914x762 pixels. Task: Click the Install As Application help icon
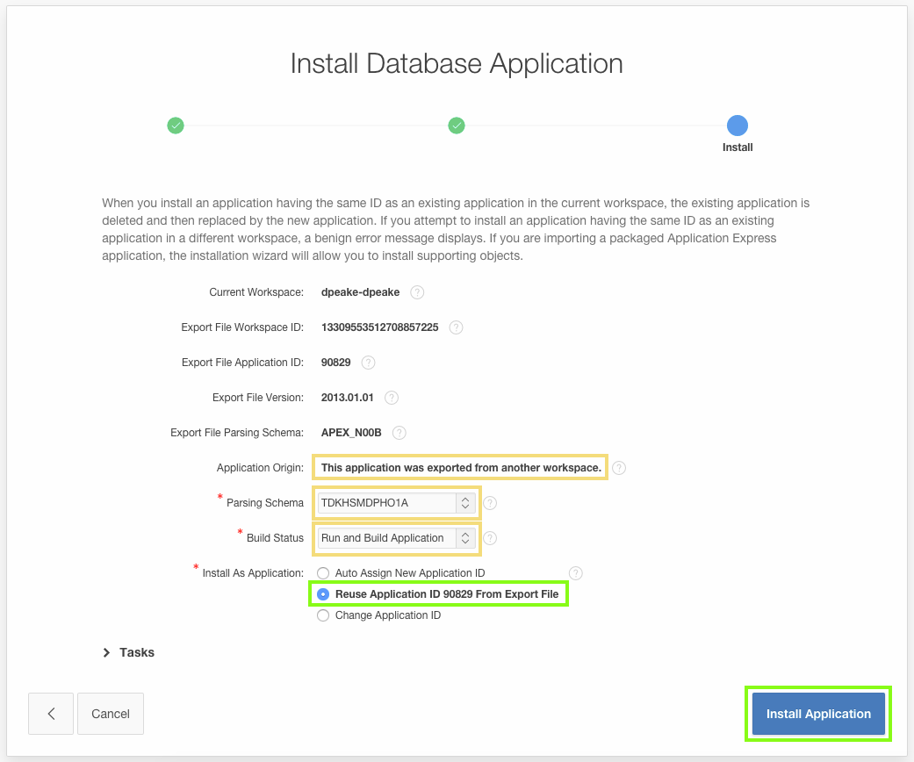coord(576,572)
